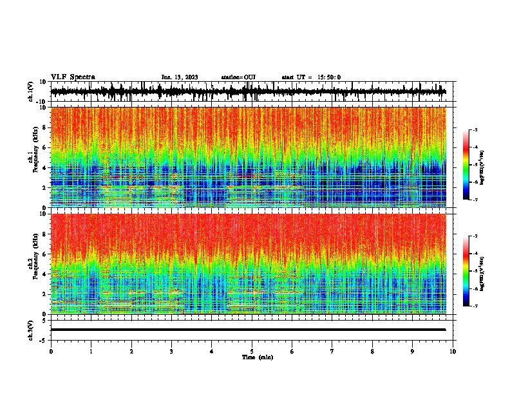Click time axis tick label 0
Viewport: 510px width, 394px height.
click(x=51, y=352)
